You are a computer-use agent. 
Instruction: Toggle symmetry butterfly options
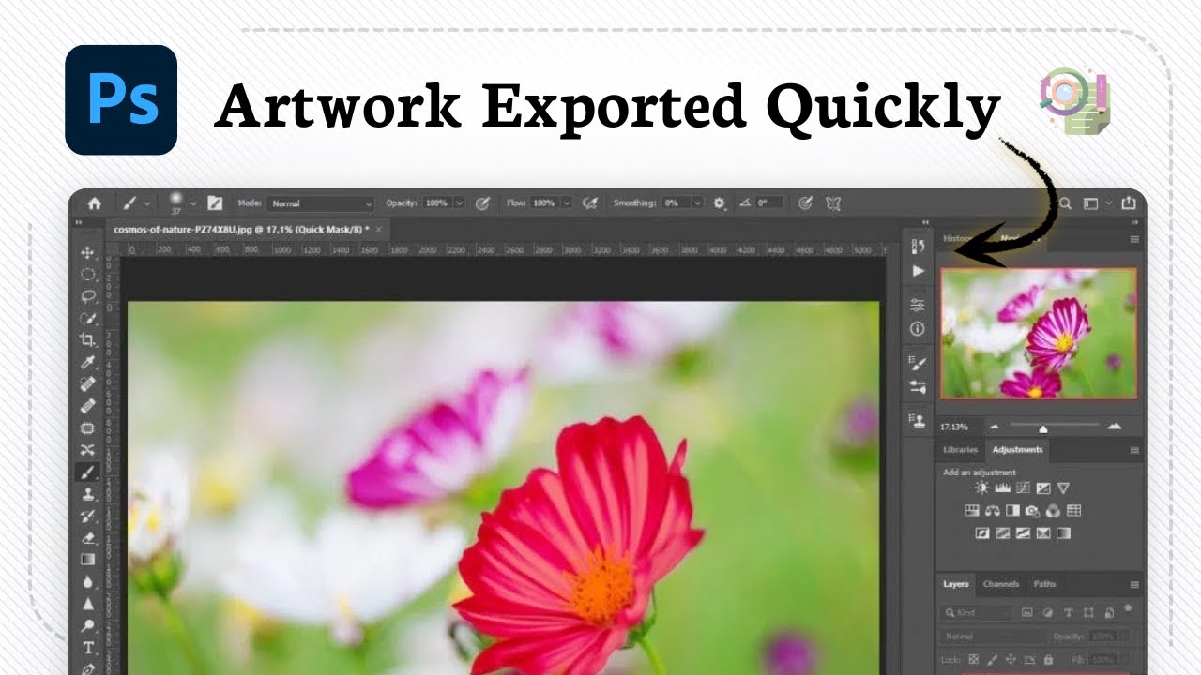[832, 202]
